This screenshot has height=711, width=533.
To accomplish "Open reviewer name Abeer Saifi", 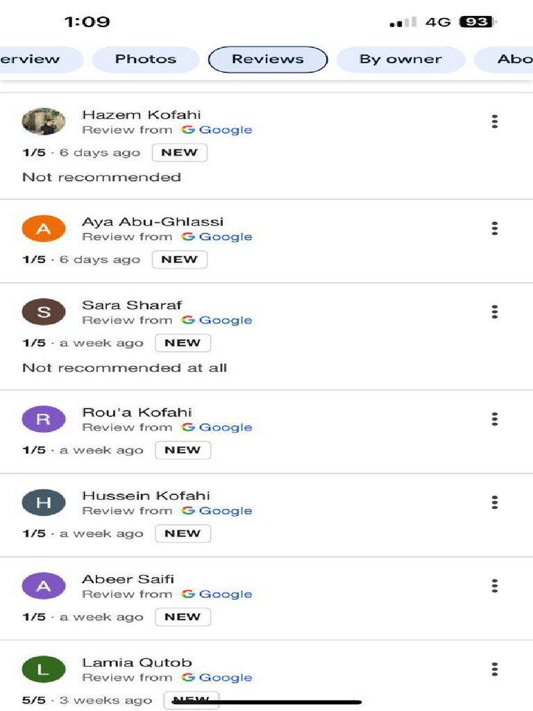I will (x=128, y=579).
